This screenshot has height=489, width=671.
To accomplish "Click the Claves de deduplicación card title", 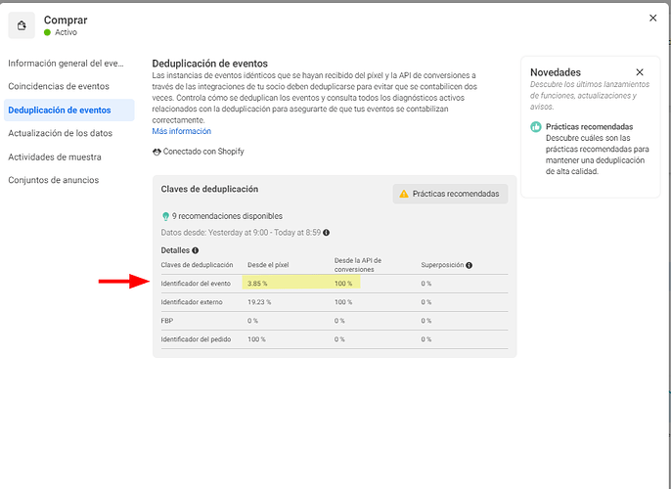I will click(209, 189).
